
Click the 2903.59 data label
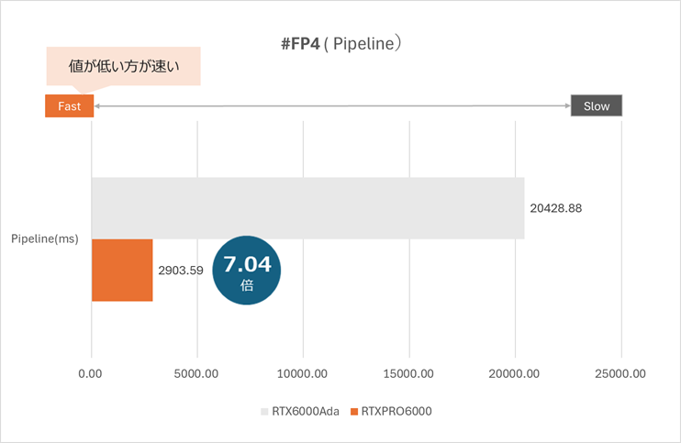[180, 271]
